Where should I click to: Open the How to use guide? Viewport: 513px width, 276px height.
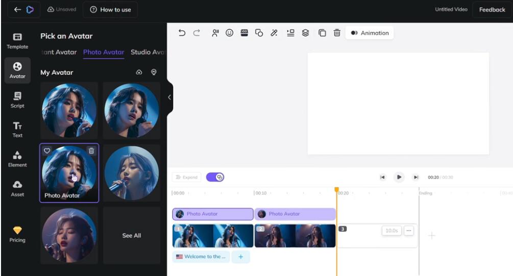click(x=110, y=10)
